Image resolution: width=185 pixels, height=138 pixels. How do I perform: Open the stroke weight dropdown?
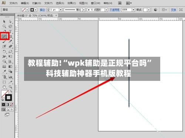(x=61, y=10)
